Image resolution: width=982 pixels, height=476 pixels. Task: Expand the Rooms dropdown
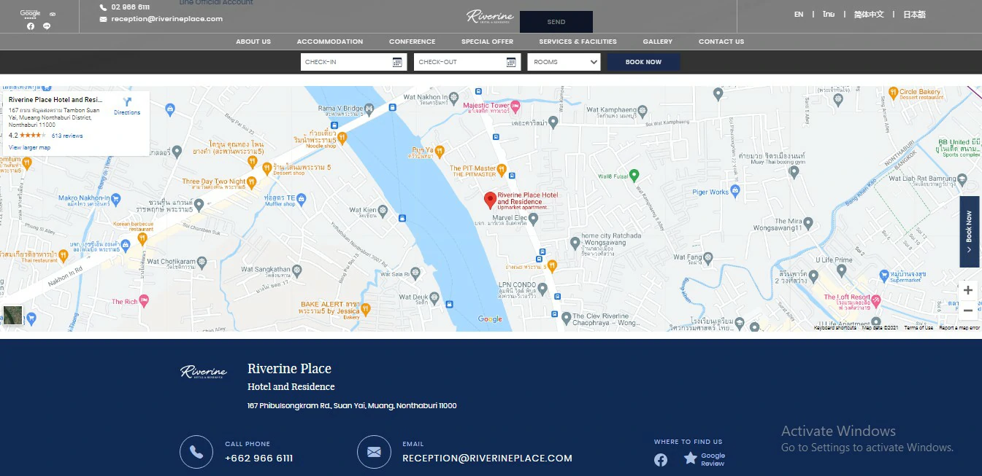[x=564, y=62]
